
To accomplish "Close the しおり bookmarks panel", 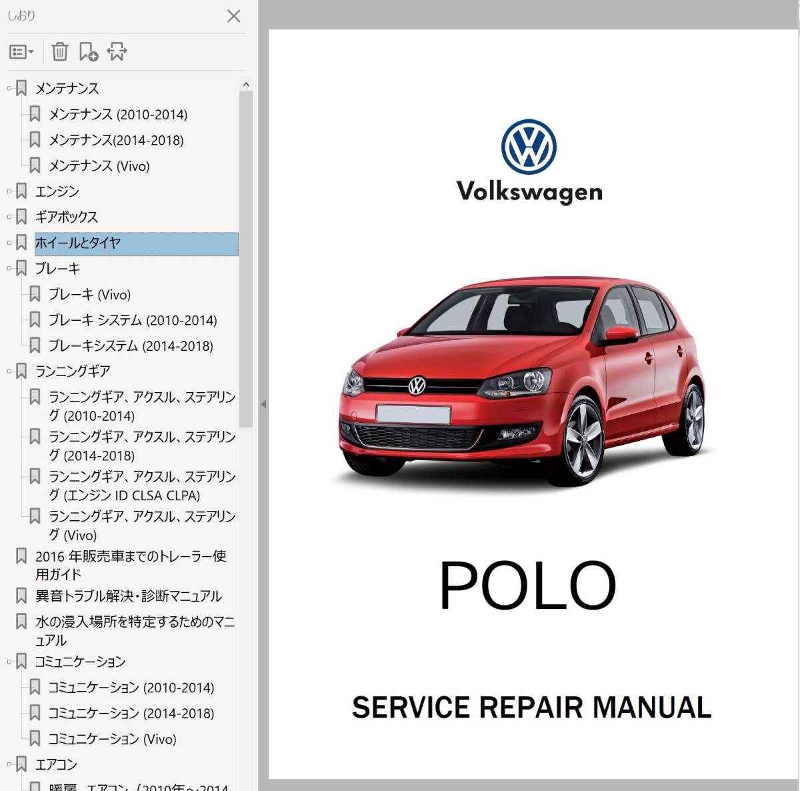I will pyautogui.click(x=233, y=16).
